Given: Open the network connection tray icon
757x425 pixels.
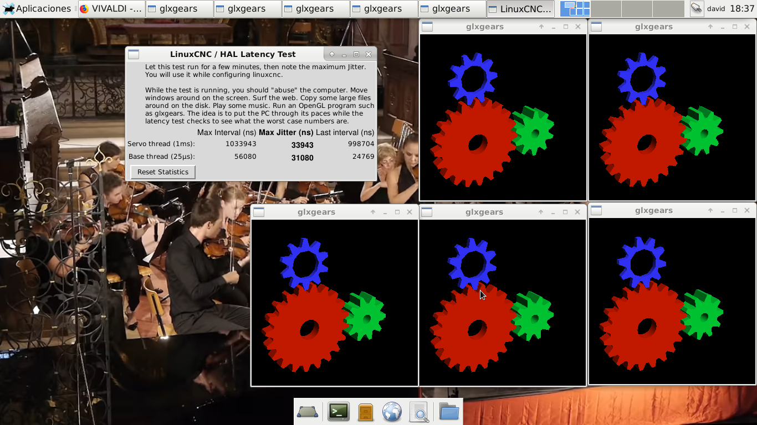Looking at the screenshot, I should click(x=697, y=9).
